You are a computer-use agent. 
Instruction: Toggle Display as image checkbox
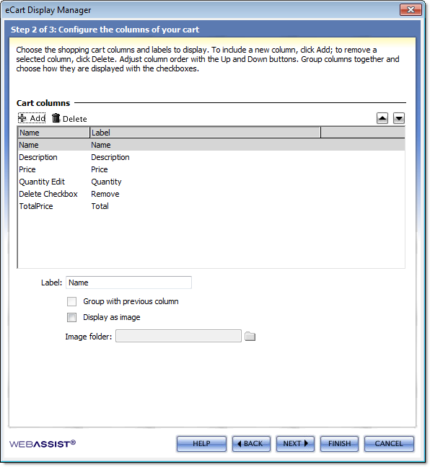click(71, 318)
